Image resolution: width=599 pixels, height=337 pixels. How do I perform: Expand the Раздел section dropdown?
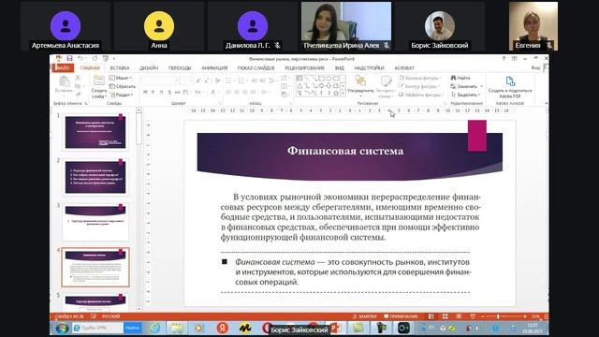(122, 95)
